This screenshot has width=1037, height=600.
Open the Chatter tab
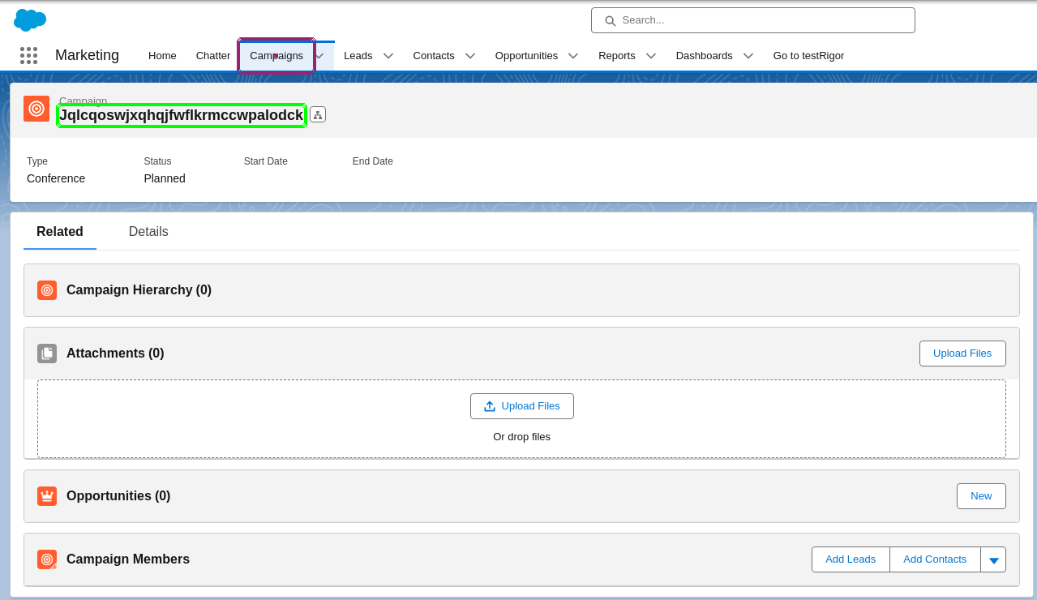point(213,55)
